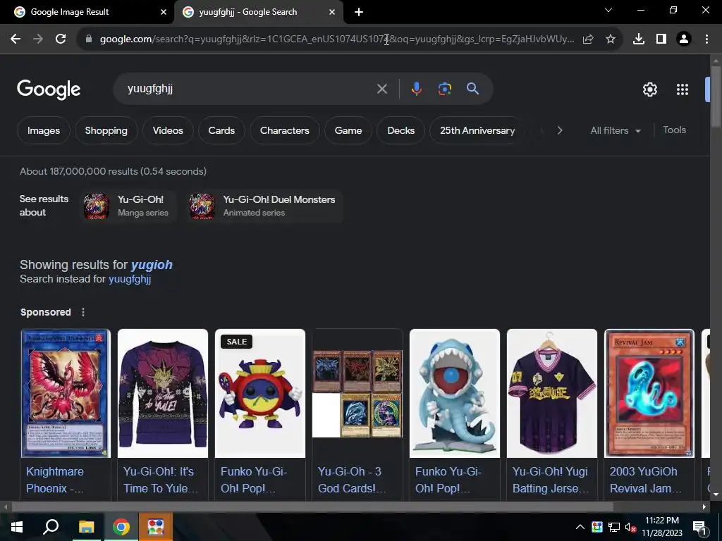Viewport: 722px width, 541px height.
Task: Open the Chrome profile avatar
Action: [x=684, y=39]
